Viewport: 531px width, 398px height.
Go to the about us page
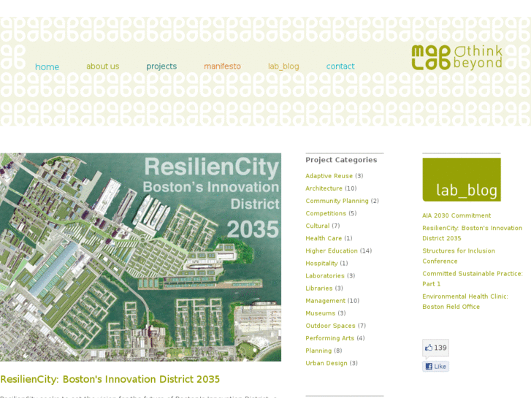click(x=102, y=66)
